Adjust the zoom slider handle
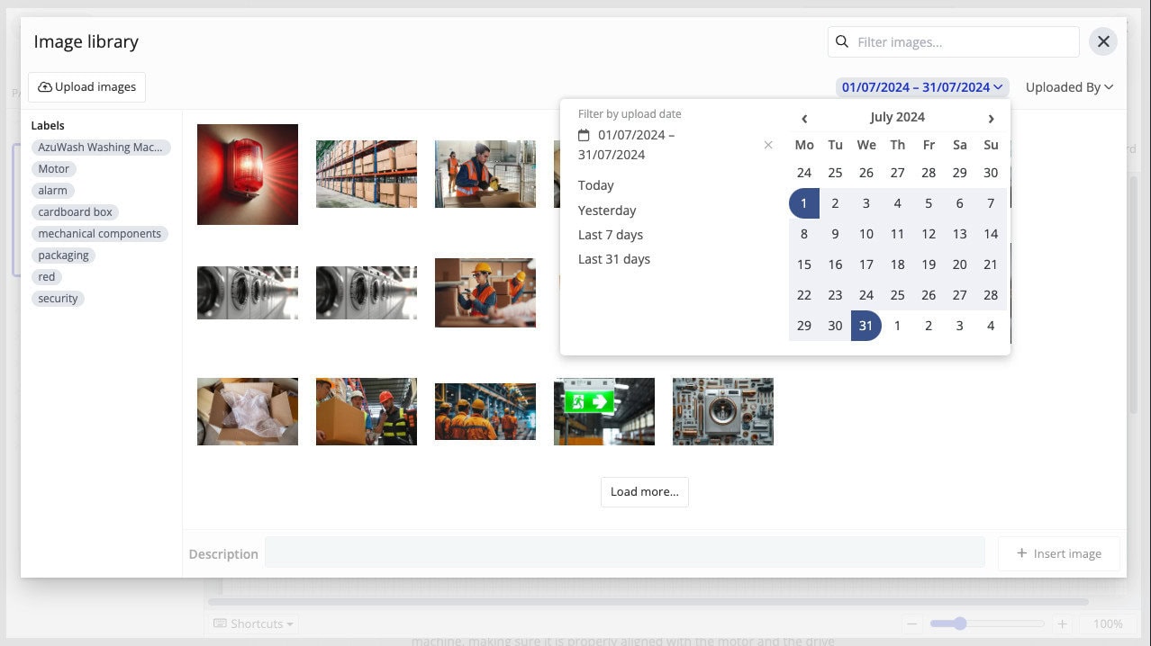Viewport: 1151px width, 646px height. click(x=960, y=624)
